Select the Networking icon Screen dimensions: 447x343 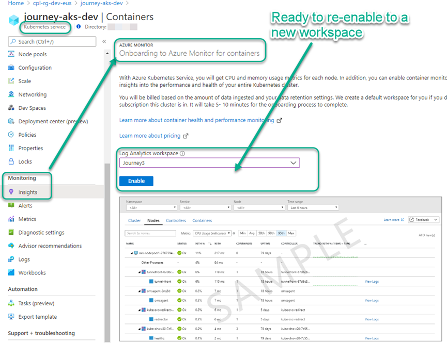(11, 94)
